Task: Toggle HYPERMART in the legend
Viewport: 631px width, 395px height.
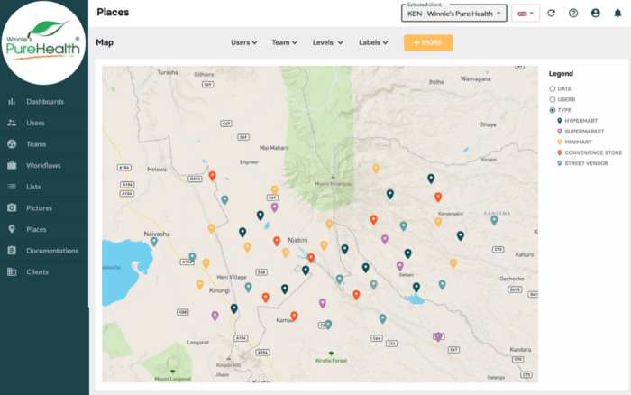Action: click(x=578, y=121)
